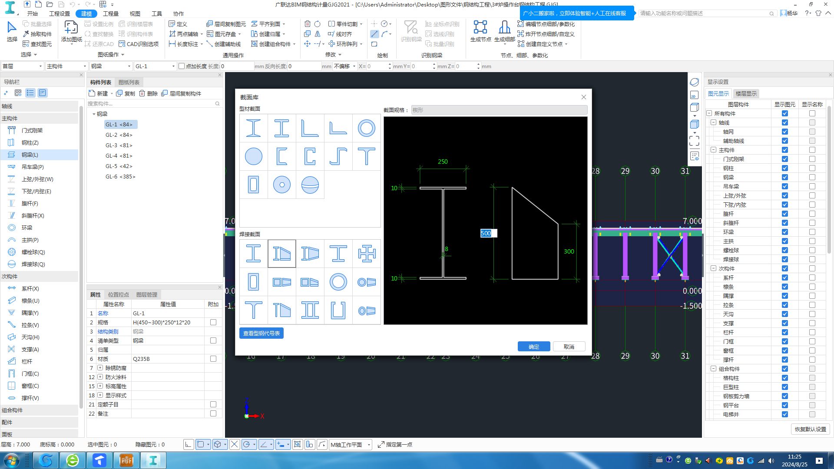Image resolution: width=834 pixels, height=469 pixels.
Task: Open the 工程设置 ribbon tab
Action: [60, 13]
